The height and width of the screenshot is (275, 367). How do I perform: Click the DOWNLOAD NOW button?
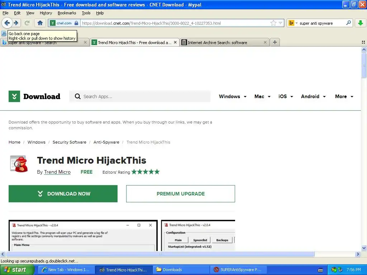click(63, 194)
